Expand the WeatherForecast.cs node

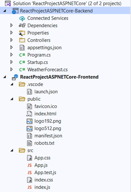point(12,70)
